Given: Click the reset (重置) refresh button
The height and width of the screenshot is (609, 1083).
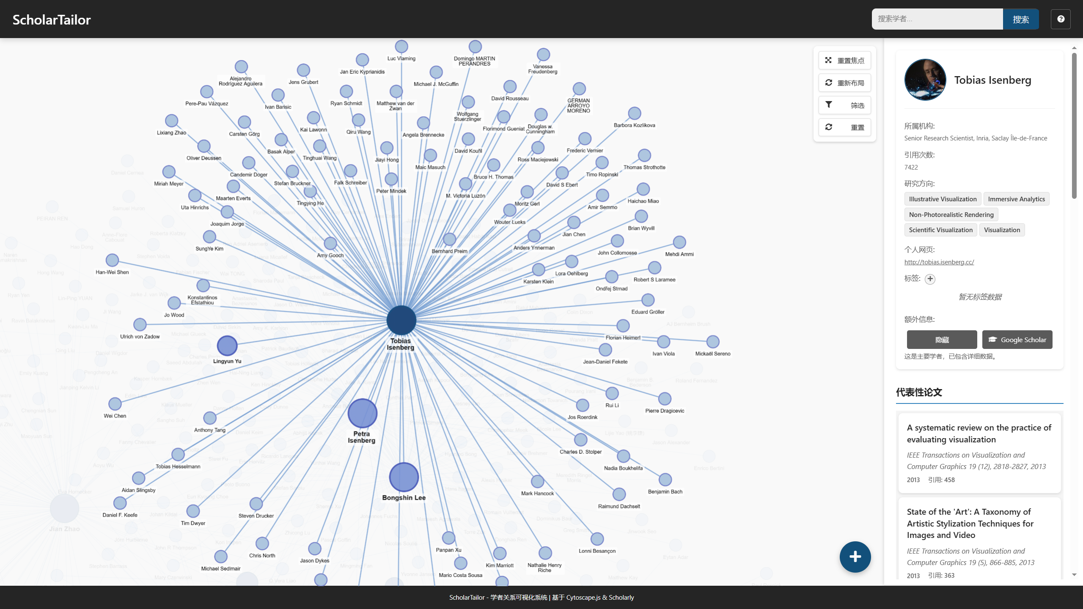Looking at the screenshot, I should click(x=844, y=127).
